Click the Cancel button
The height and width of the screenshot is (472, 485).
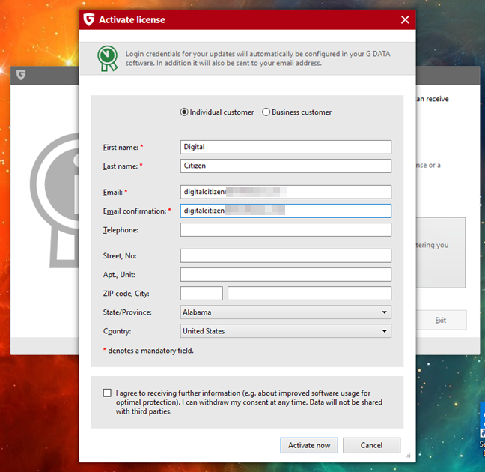(x=371, y=445)
